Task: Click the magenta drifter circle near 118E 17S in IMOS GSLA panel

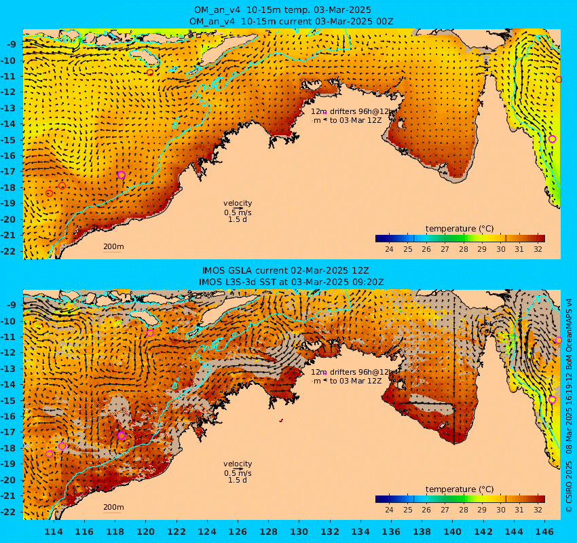Action: [x=122, y=436]
